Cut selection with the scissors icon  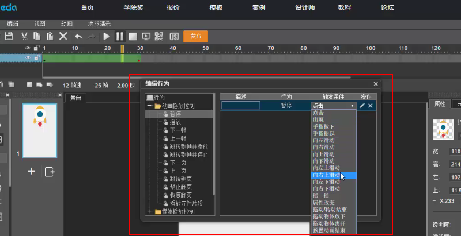(24, 36)
